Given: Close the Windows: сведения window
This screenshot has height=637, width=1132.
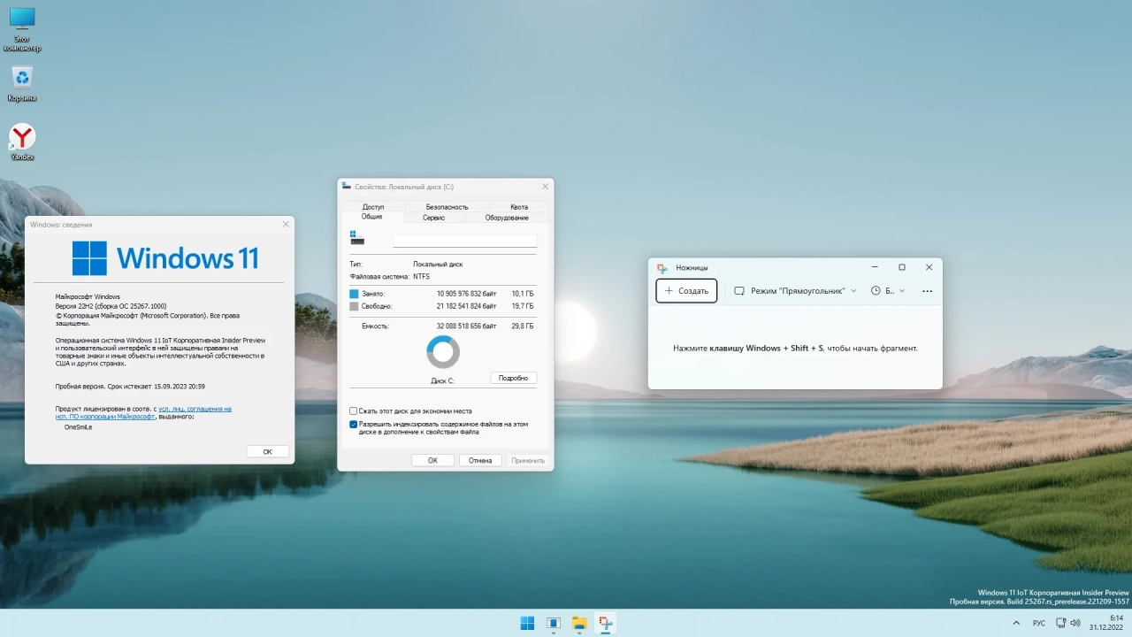Looking at the screenshot, I should pyautogui.click(x=285, y=225).
